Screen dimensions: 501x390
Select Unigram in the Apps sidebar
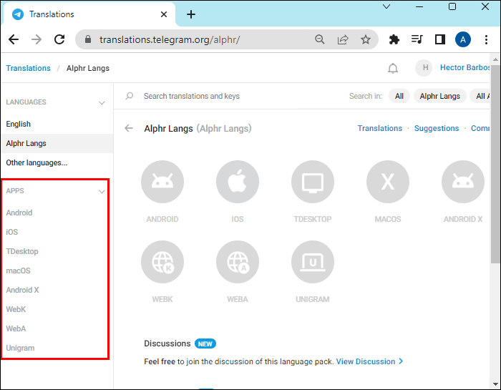[20, 348]
